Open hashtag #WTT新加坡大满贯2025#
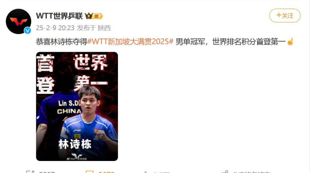Viewport: 310px width, 173px height. 130,41
